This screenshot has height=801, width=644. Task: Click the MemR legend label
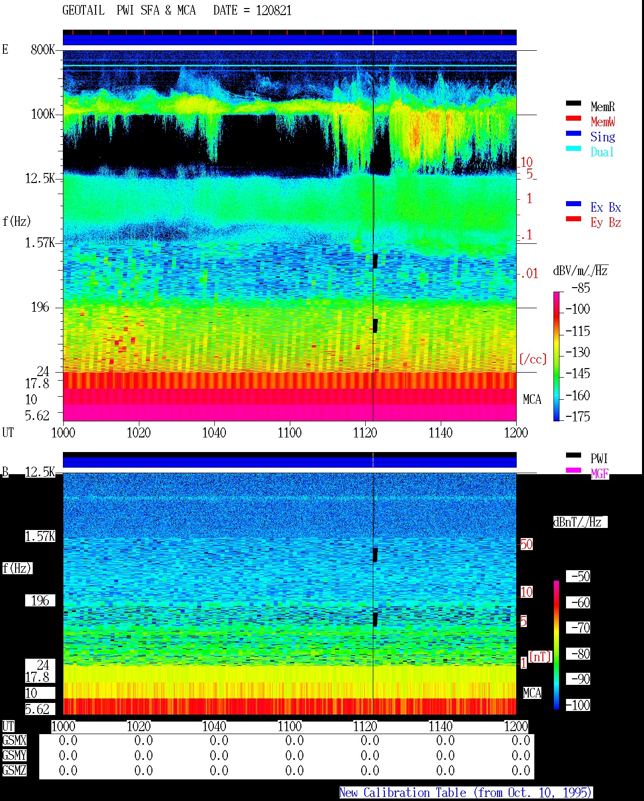point(603,107)
